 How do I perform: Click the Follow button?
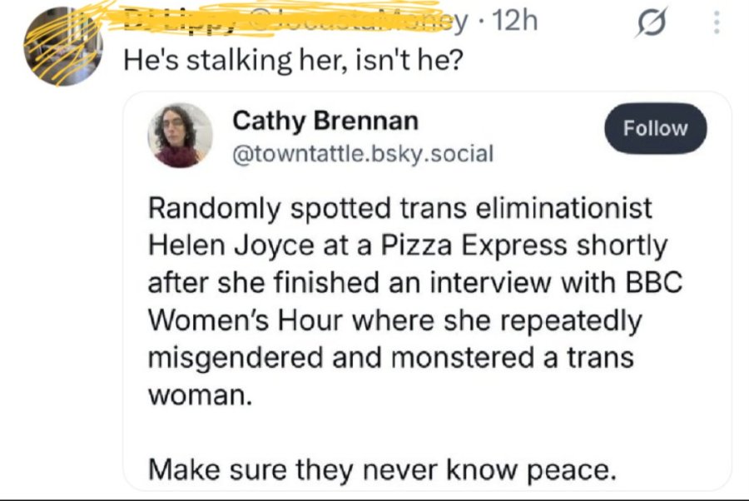pos(656,128)
